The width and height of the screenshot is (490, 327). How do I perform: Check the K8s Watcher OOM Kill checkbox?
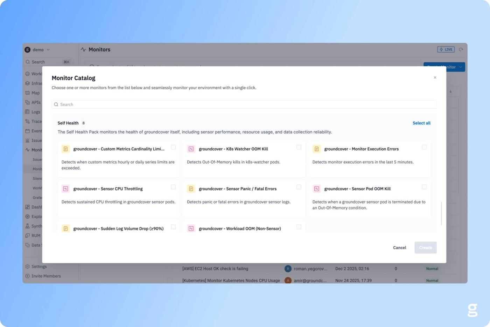click(x=299, y=147)
